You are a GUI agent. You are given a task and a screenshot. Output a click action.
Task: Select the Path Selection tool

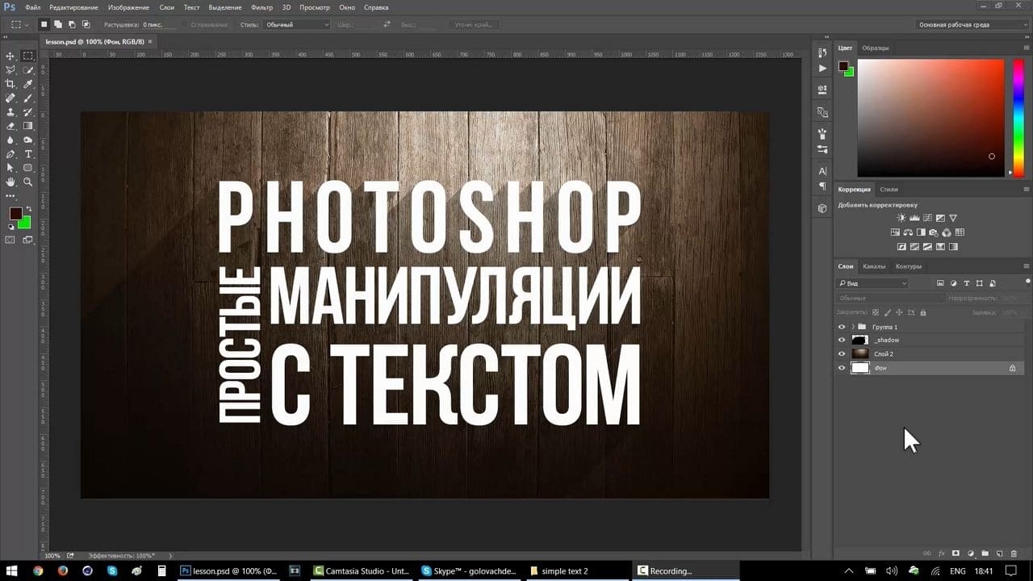click(10, 168)
